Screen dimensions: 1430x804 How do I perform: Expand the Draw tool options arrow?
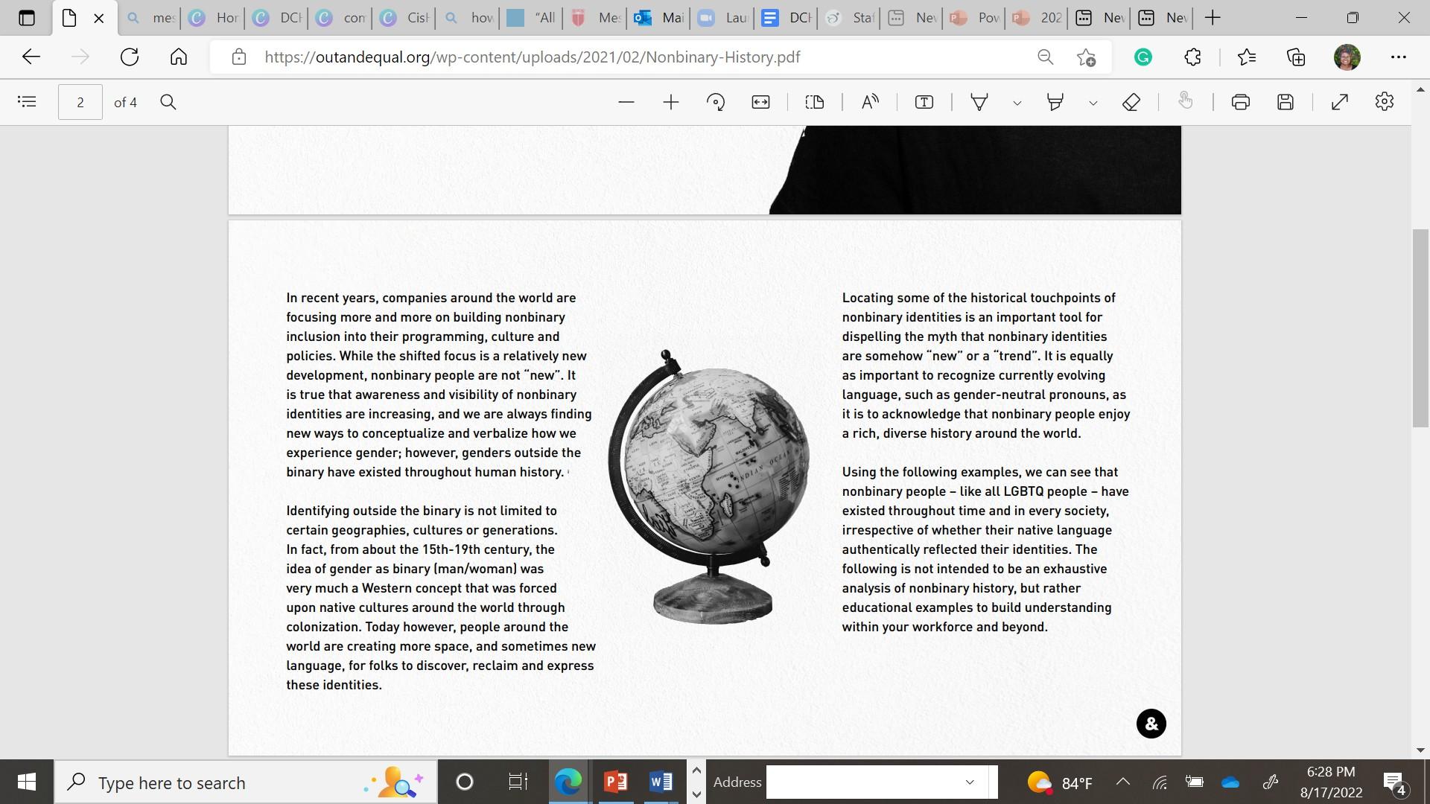tap(1017, 103)
